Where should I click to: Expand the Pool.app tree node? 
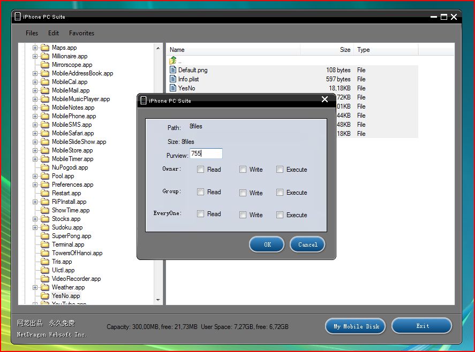click(x=35, y=176)
